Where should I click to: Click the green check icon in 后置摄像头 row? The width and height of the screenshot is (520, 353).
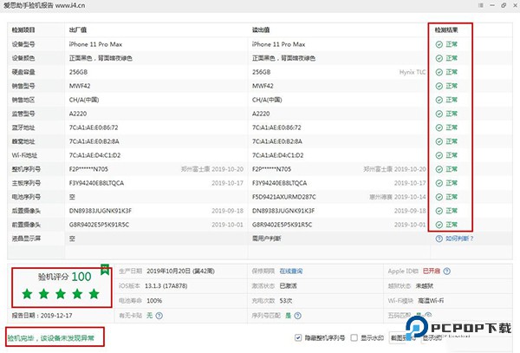click(x=439, y=211)
